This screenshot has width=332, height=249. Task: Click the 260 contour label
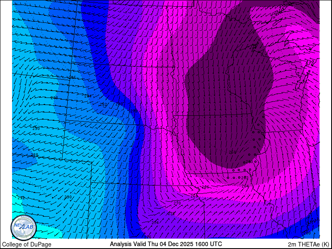point(249,161)
